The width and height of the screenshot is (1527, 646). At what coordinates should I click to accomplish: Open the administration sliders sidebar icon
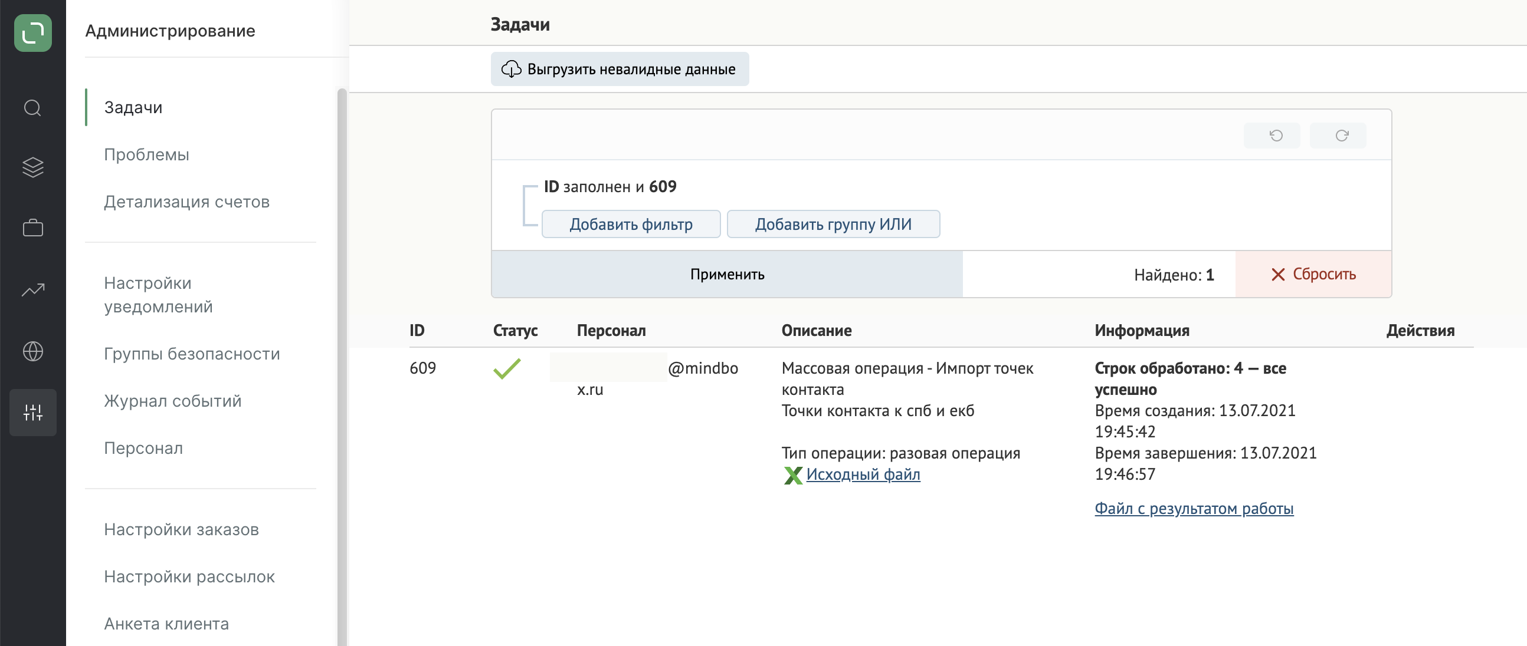click(32, 413)
